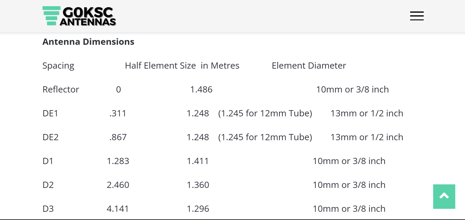
Task: Click the Element Diameter column header
Action: [309, 66]
